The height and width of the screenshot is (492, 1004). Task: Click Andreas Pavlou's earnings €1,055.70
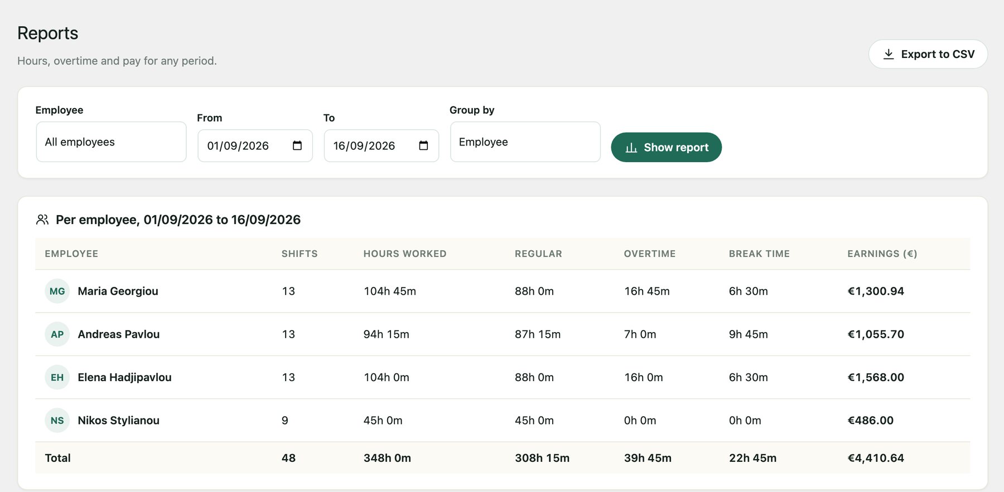click(x=876, y=334)
